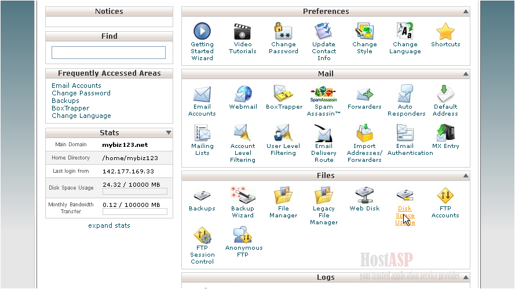Collapse the Preferences section arrow
This screenshot has height=289, width=515.
[465, 12]
